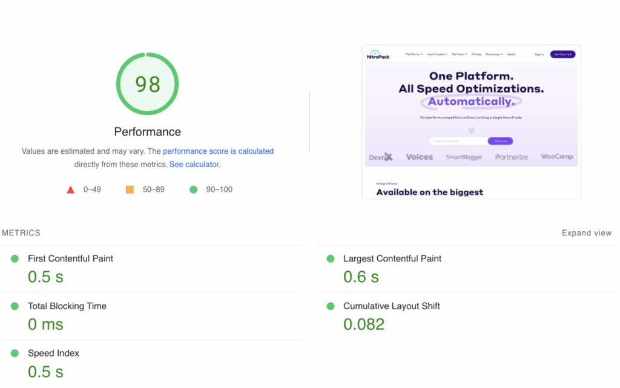Select the green dot beside First Contentful Paint
Viewport: 620px width, 388px height.
(x=14, y=258)
